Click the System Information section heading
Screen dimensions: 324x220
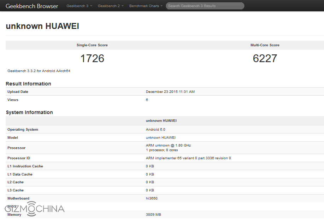pyautogui.click(x=29, y=112)
